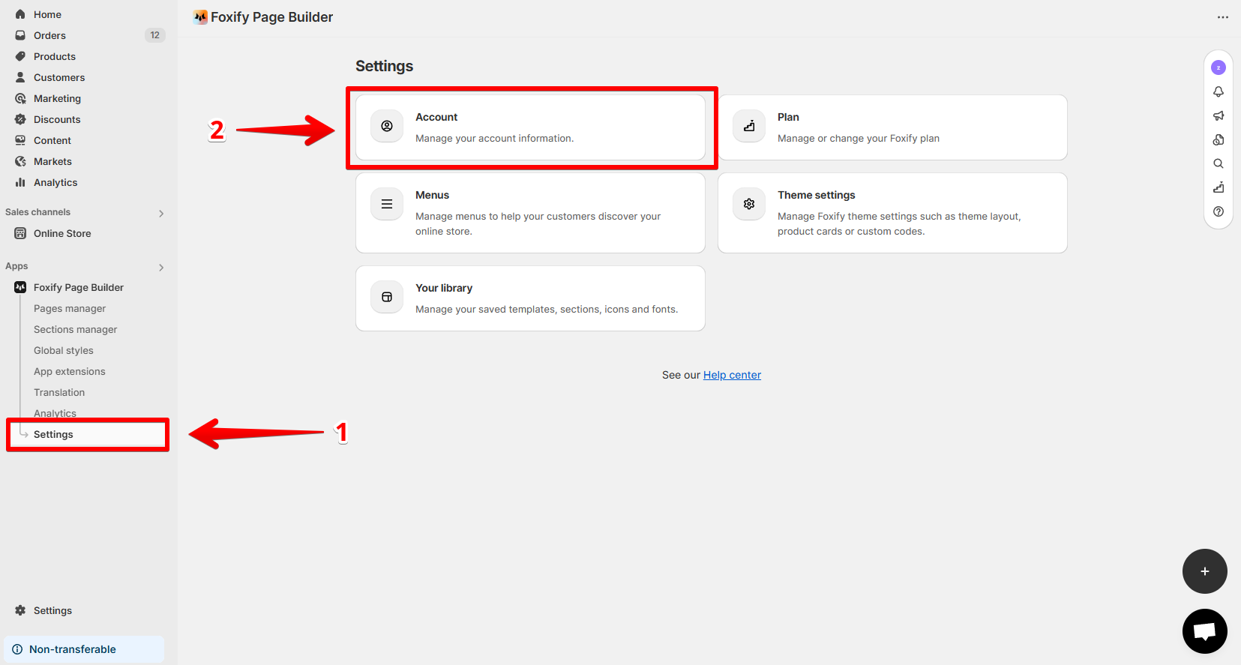The height and width of the screenshot is (665, 1241).
Task: Click the Sales channels heading
Action: [37, 212]
